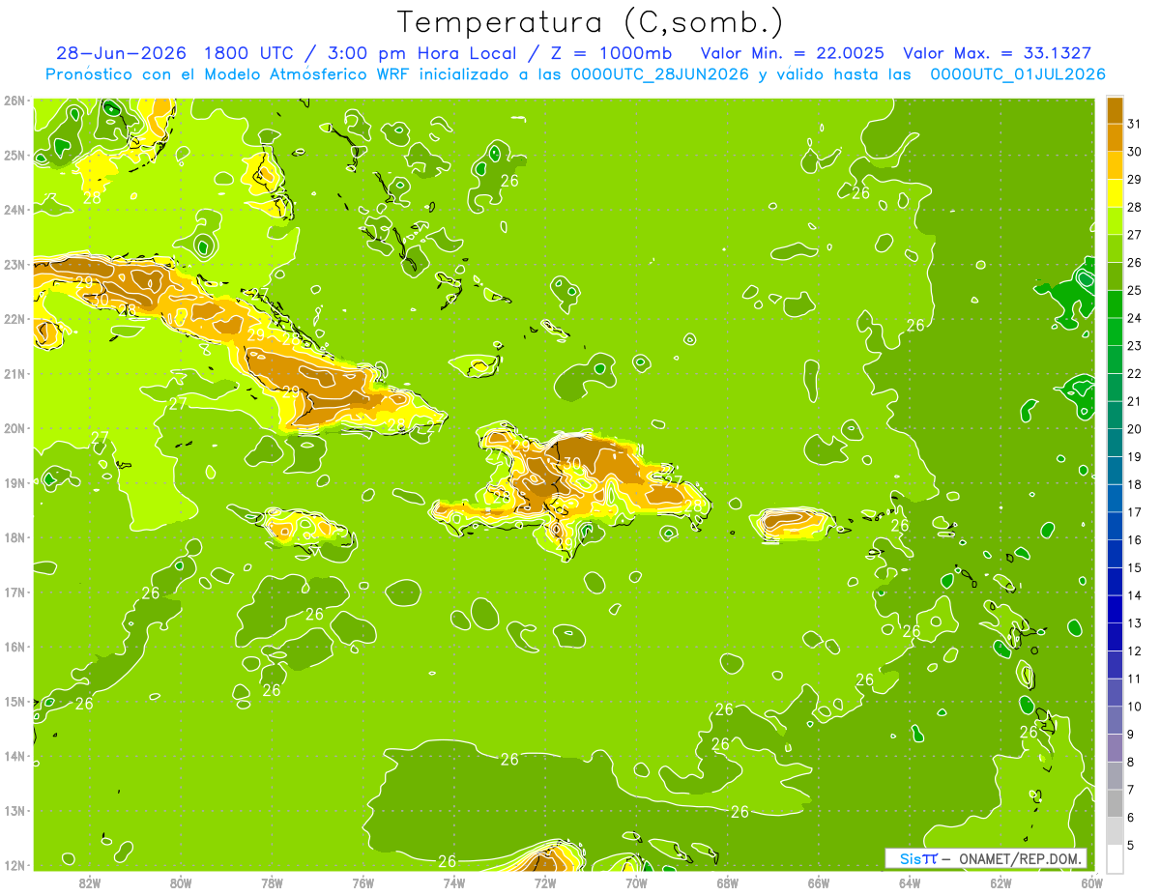Select the initialization time "0000UTC_28JUN2026"
The width and height of the screenshot is (1160, 896).
(x=659, y=73)
